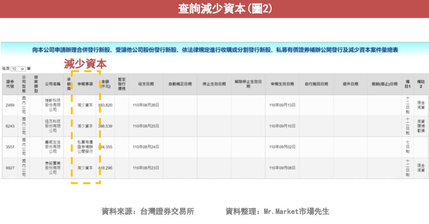Screen dimensions: 429x224
Task: Click the 自動補正日期 column header
Action: click(x=180, y=84)
